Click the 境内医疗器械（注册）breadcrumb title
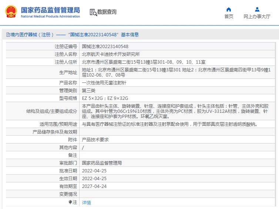 32,34
